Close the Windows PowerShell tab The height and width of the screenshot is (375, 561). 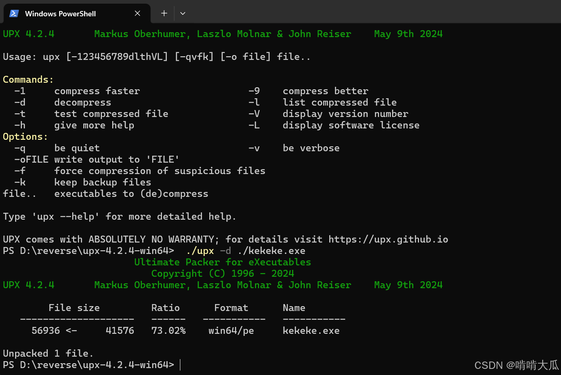click(137, 13)
